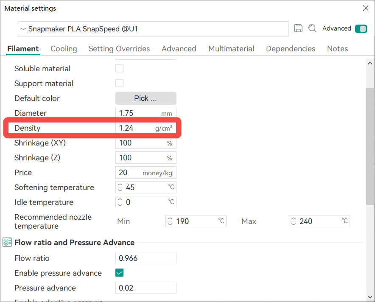Click the Density input field
The height and width of the screenshot is (302, 375).
[136, 128]
